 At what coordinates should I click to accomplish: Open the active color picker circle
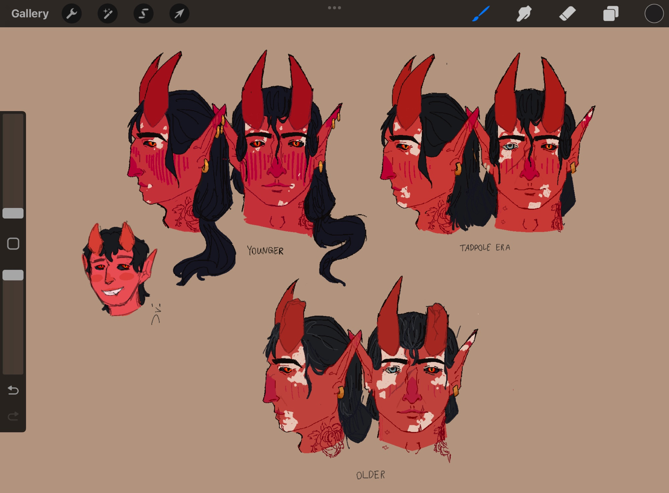click(x=654, y=14)
